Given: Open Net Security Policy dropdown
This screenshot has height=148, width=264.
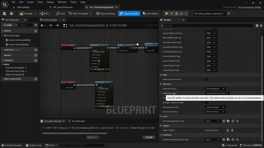Looking at the screenshot, I should click(x=215, y=112).
